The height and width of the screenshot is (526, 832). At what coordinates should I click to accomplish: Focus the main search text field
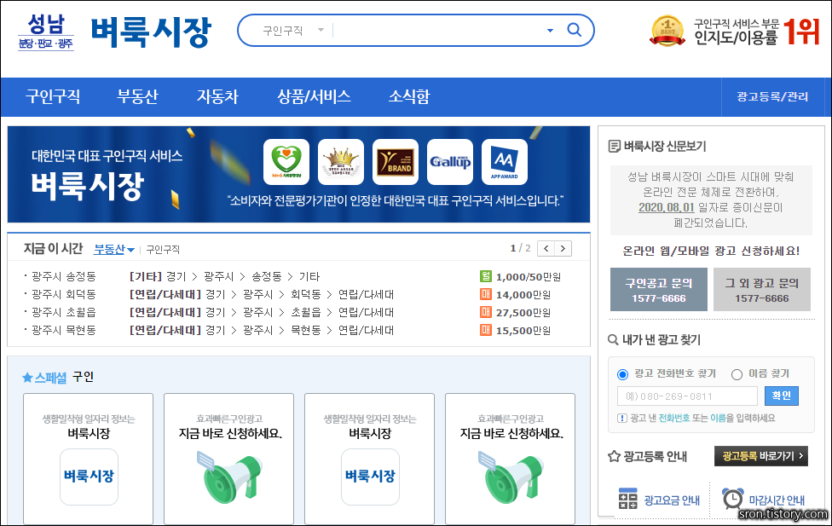pyautogui.click(x=439, y=30)
